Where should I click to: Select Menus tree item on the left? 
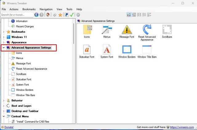tap(20, 58)
